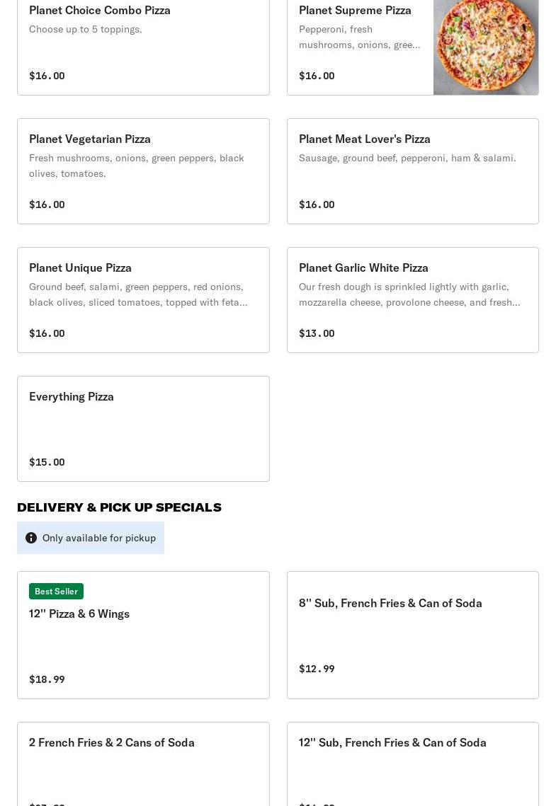556x806 pixels.
Task: Click the Only available for pickup notice
Action: [99, 538]
